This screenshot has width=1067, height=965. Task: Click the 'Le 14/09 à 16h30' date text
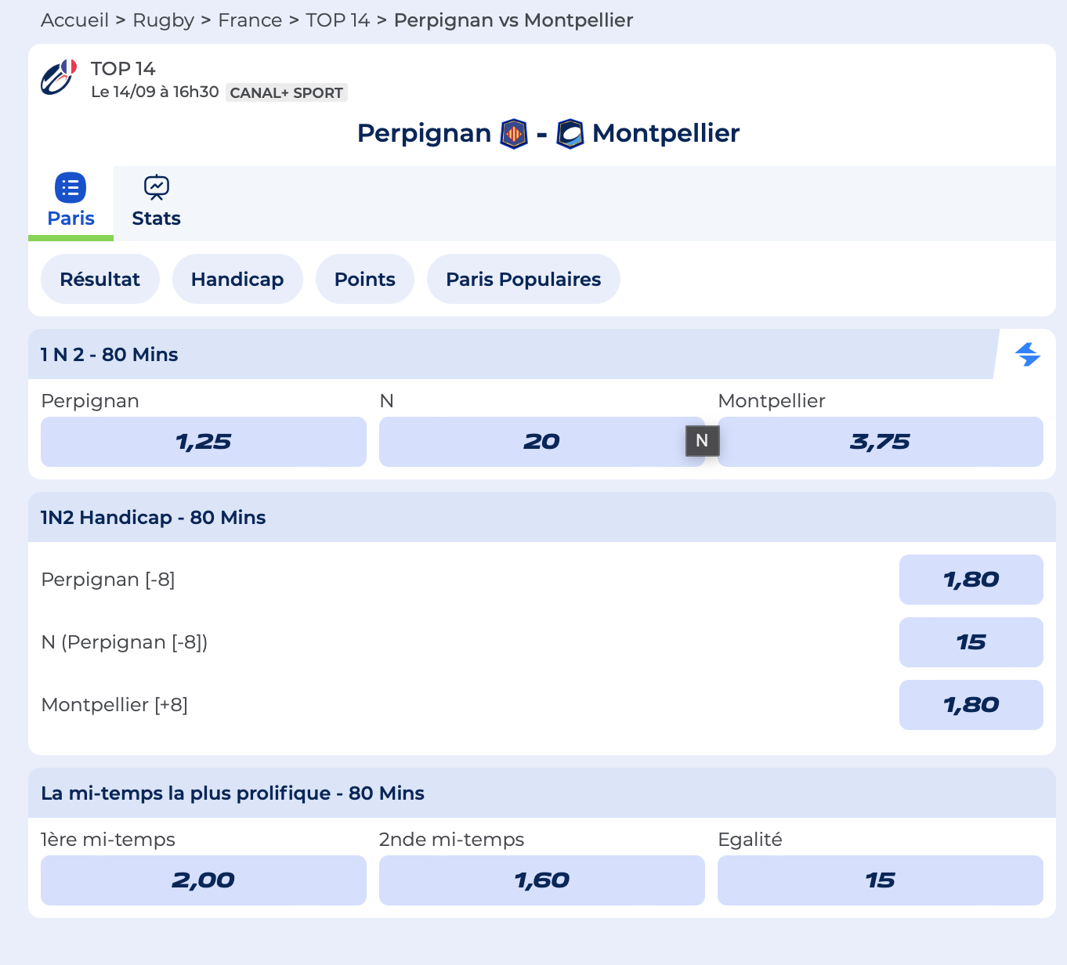tap(155, 92)
